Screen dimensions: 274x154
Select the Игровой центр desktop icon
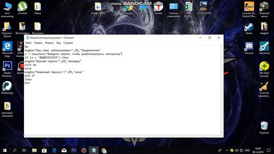[264, 9]
